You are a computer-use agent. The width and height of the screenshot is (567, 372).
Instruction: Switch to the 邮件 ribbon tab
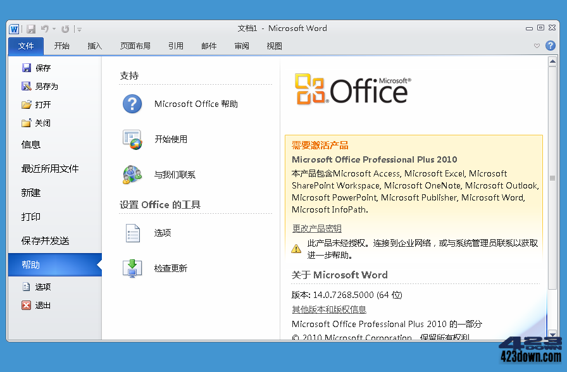pos(209,46)
